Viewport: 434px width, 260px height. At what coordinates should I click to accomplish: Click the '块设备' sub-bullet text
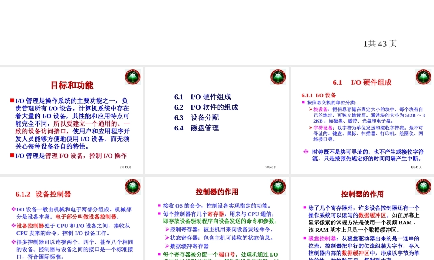369,115
